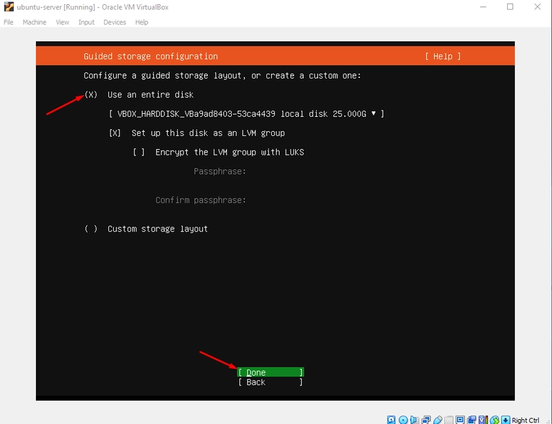Close the VirtualBox window
The image size is (552, 424).
click(538, 7)
